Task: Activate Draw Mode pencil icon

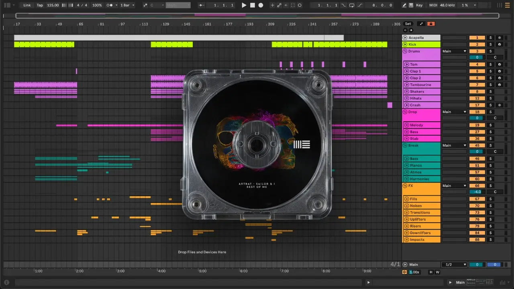Action: click(404, 5)
